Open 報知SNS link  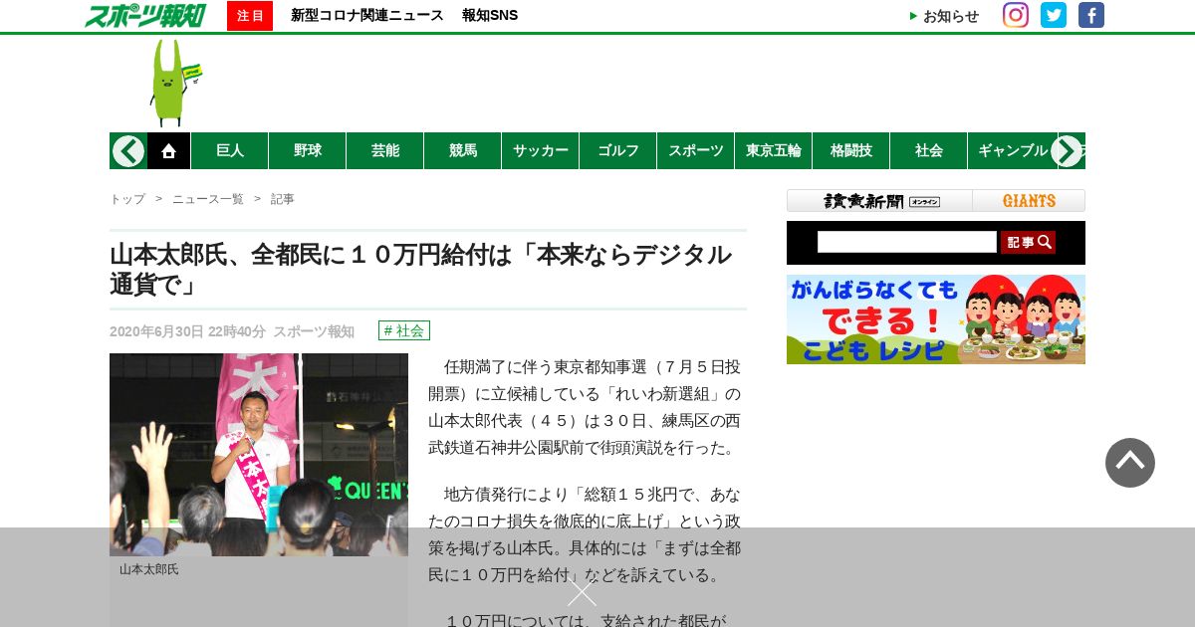(490, 16)
